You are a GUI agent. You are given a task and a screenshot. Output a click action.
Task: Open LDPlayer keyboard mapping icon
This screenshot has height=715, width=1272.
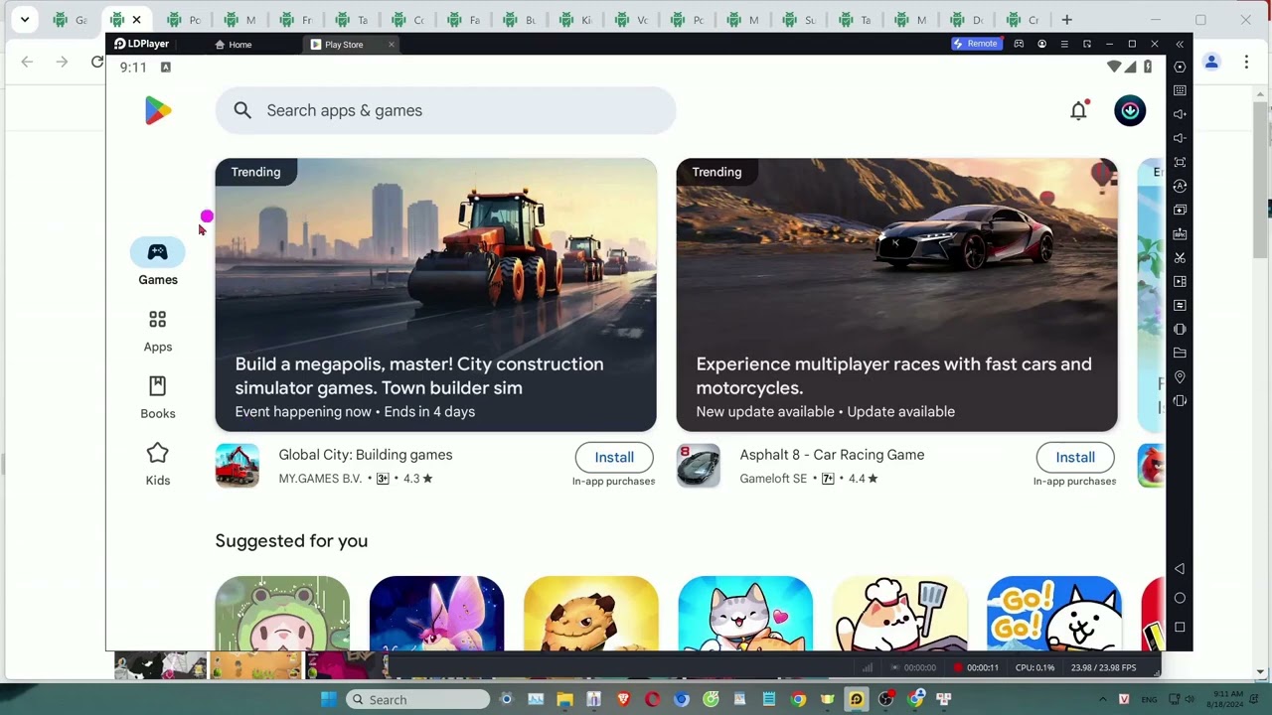click(x=1180, y=90)
